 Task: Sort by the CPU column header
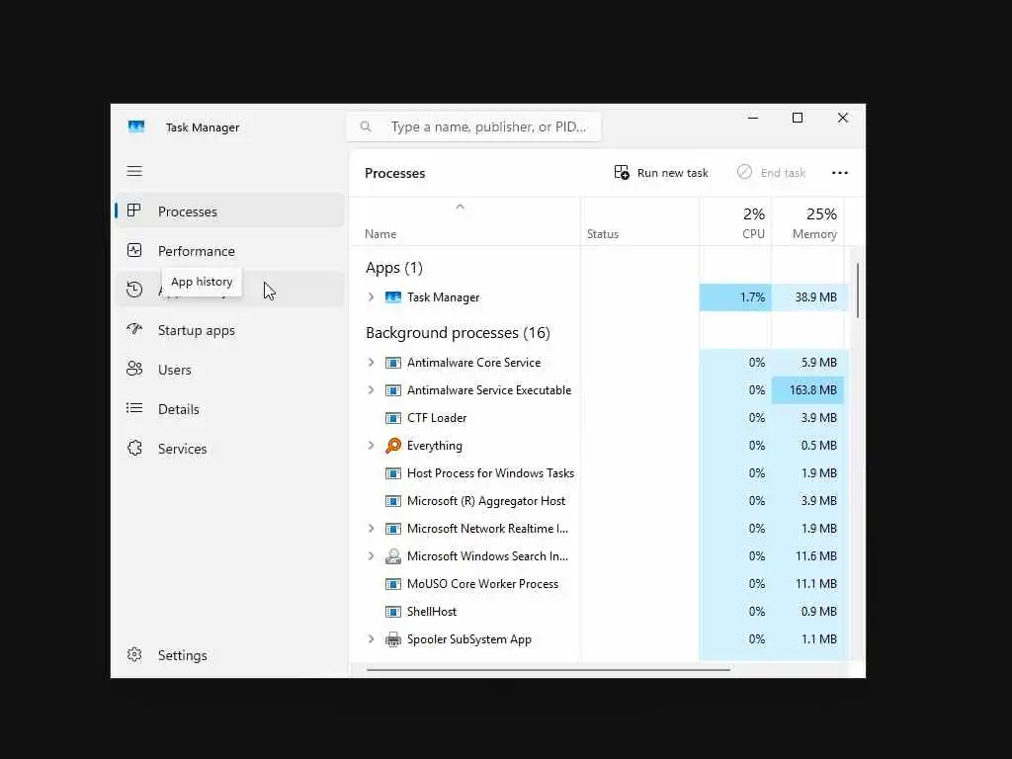click(735, 222)
